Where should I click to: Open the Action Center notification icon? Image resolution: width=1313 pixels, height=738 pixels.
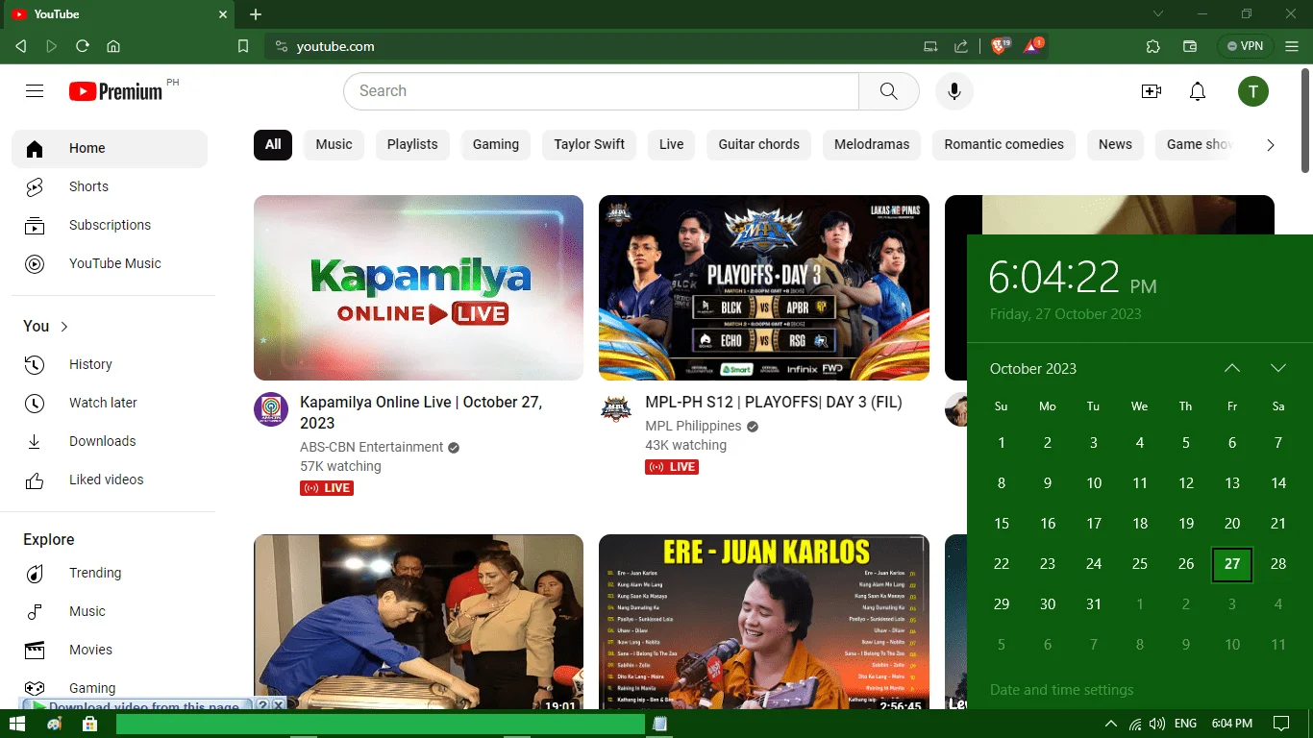pos(1281,724)
